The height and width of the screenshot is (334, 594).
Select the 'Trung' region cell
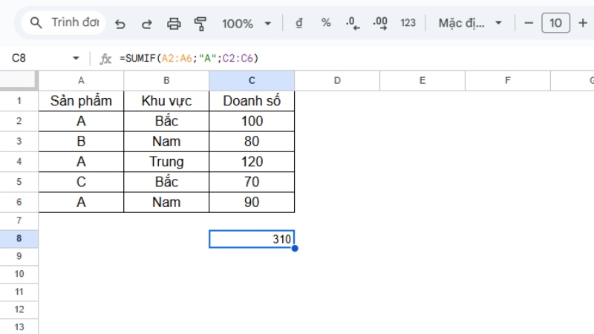[166, 162]
